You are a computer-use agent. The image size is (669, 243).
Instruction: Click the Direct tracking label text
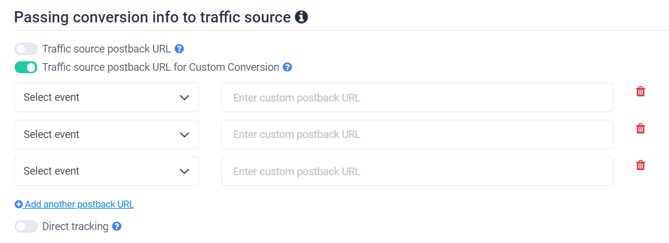[x=75, y=226]
